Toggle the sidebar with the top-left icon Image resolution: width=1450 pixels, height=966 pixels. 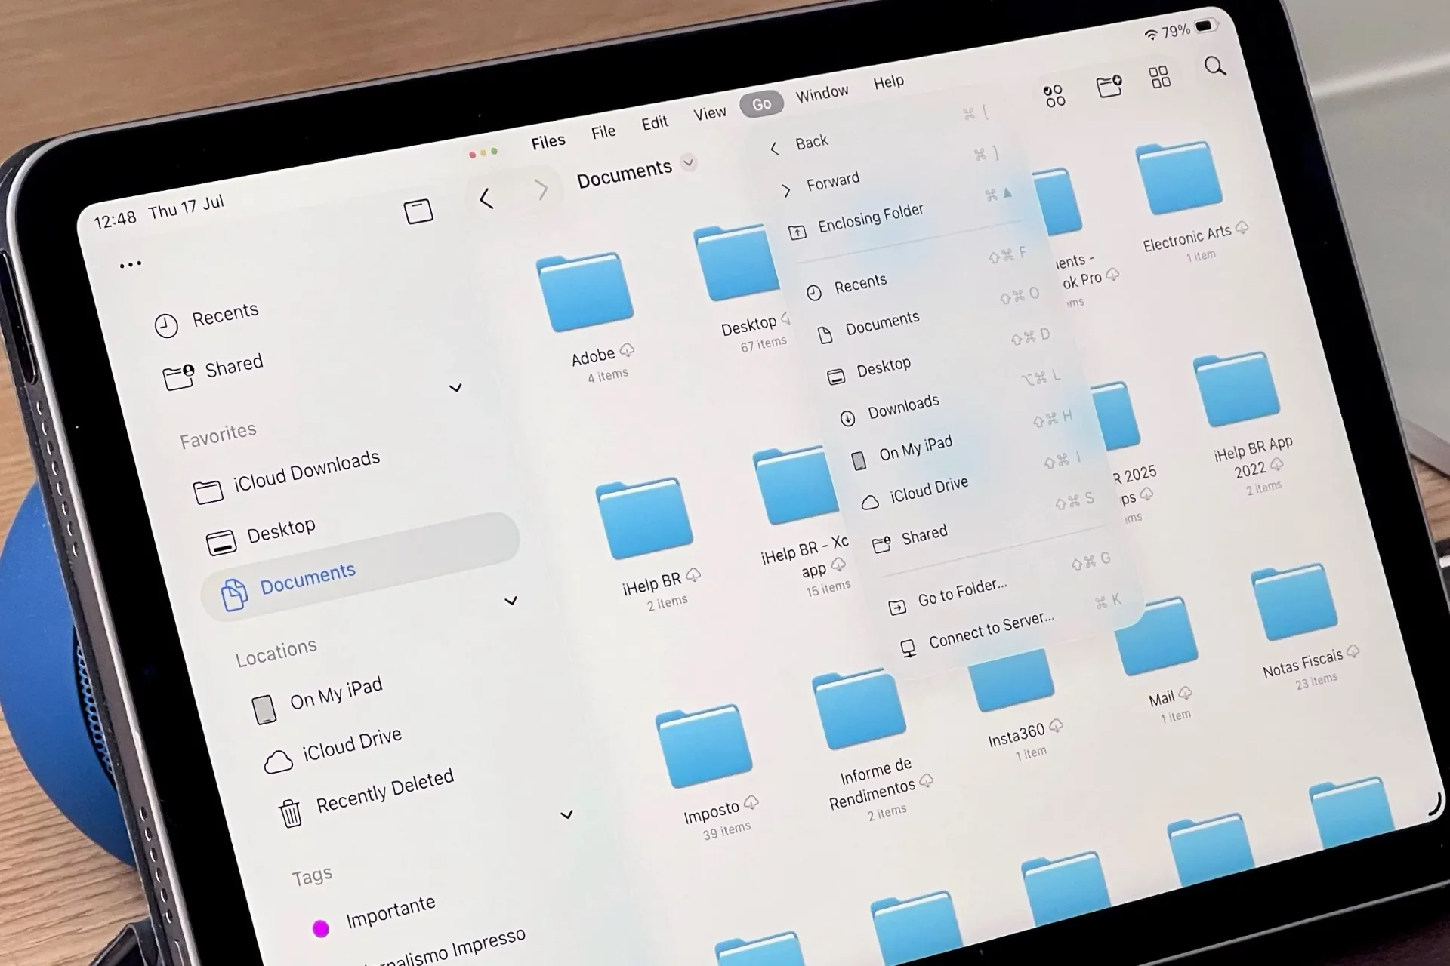point(418,211)
